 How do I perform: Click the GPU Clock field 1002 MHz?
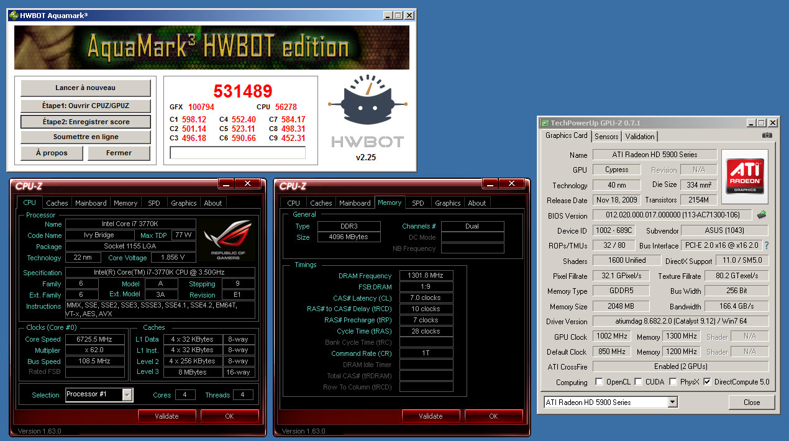(612, 337)
